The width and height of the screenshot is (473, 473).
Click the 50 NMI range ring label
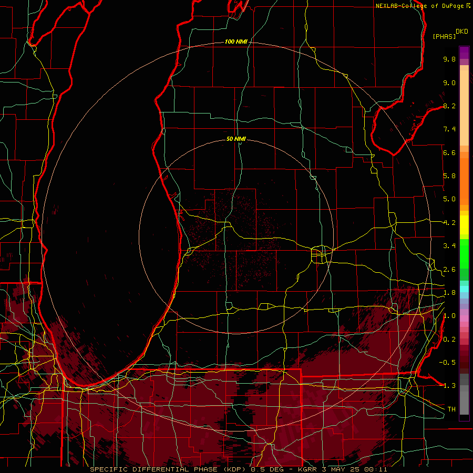point(236,139)
